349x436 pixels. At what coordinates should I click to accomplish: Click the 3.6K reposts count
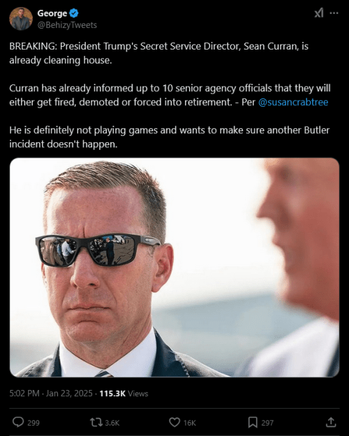112,423
